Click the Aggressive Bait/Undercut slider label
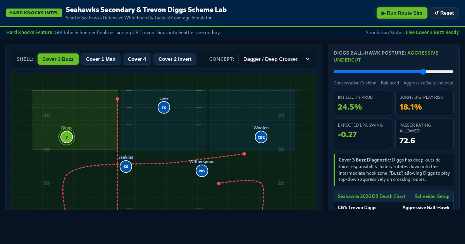The image size is (465, 244). click(x=429, y=83)
